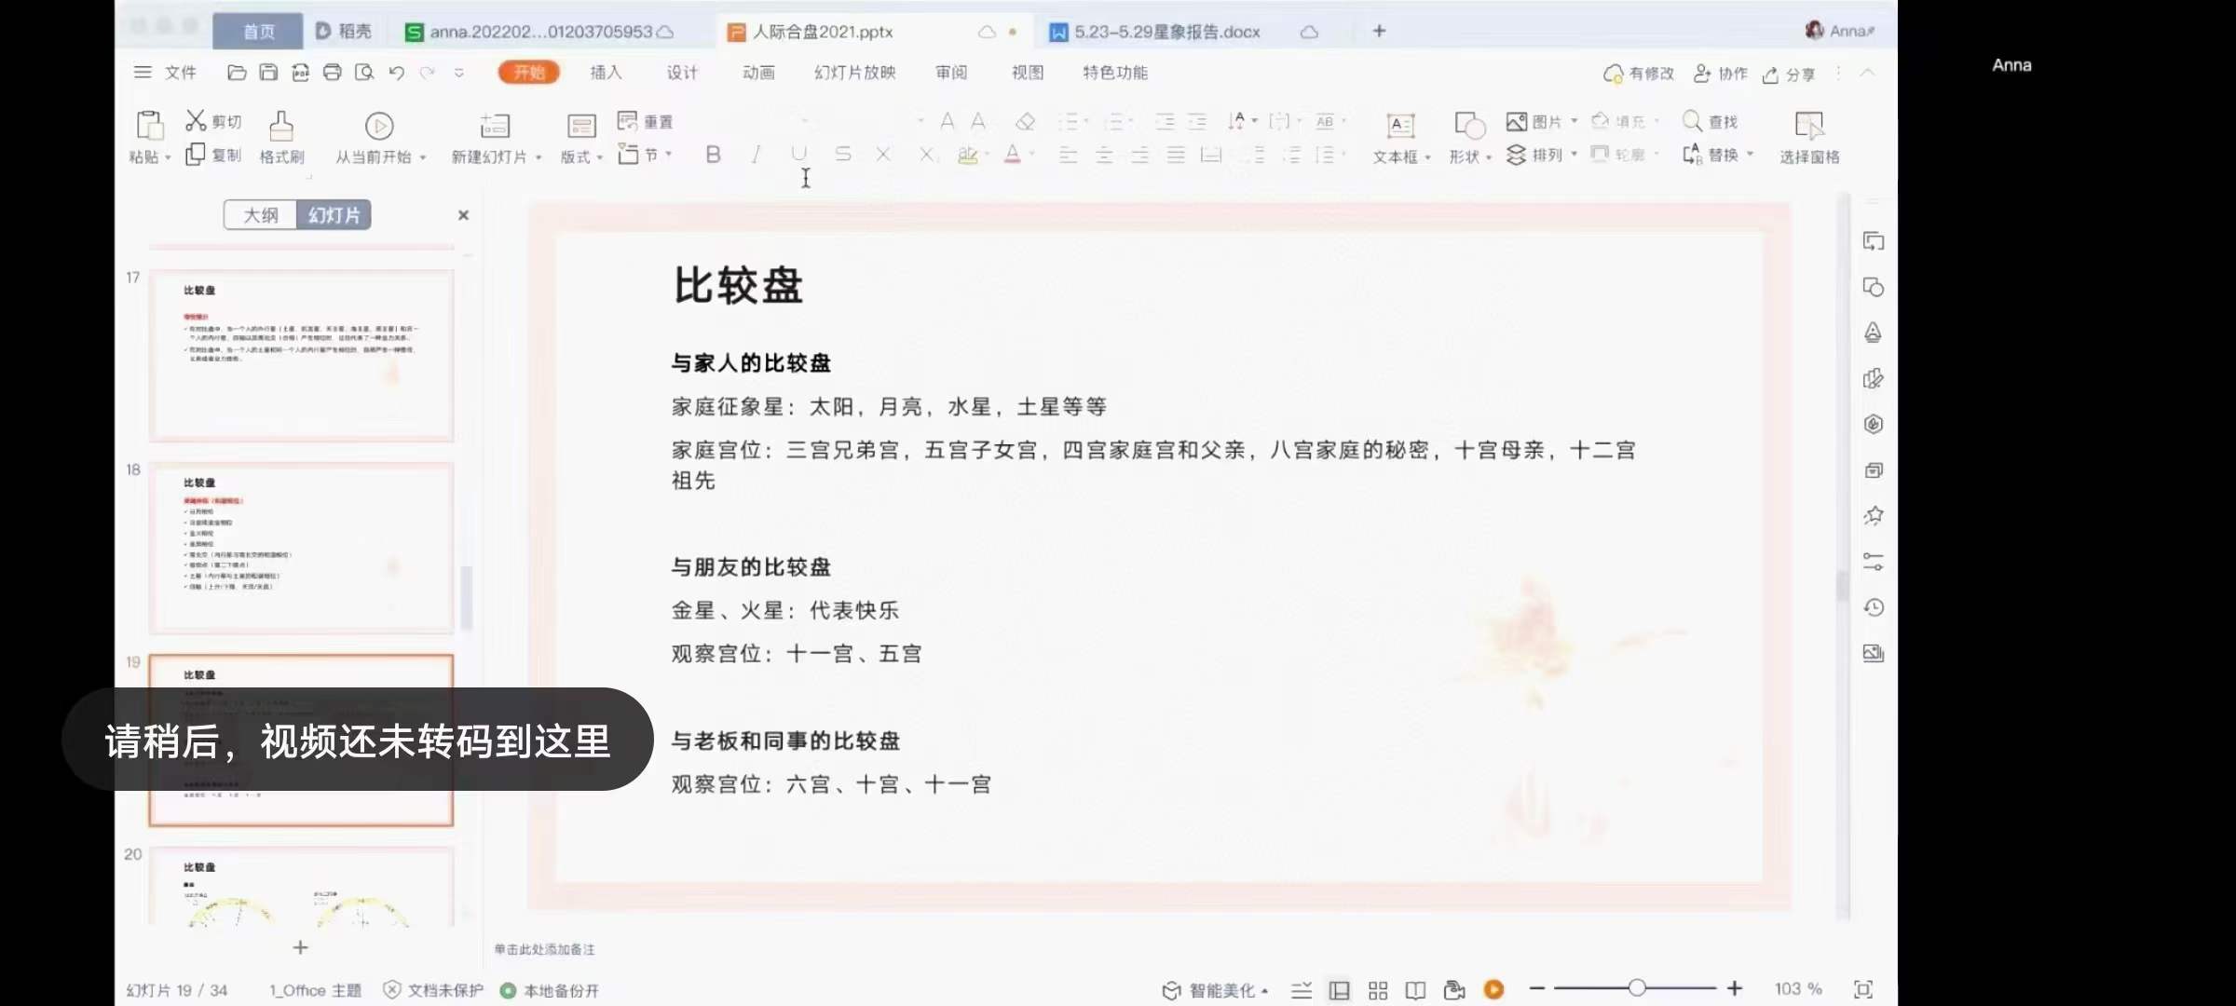Screen dimensions: 2236x1006
Task: Switch to the 插入 ribbon tab
Action: [606, 73]
